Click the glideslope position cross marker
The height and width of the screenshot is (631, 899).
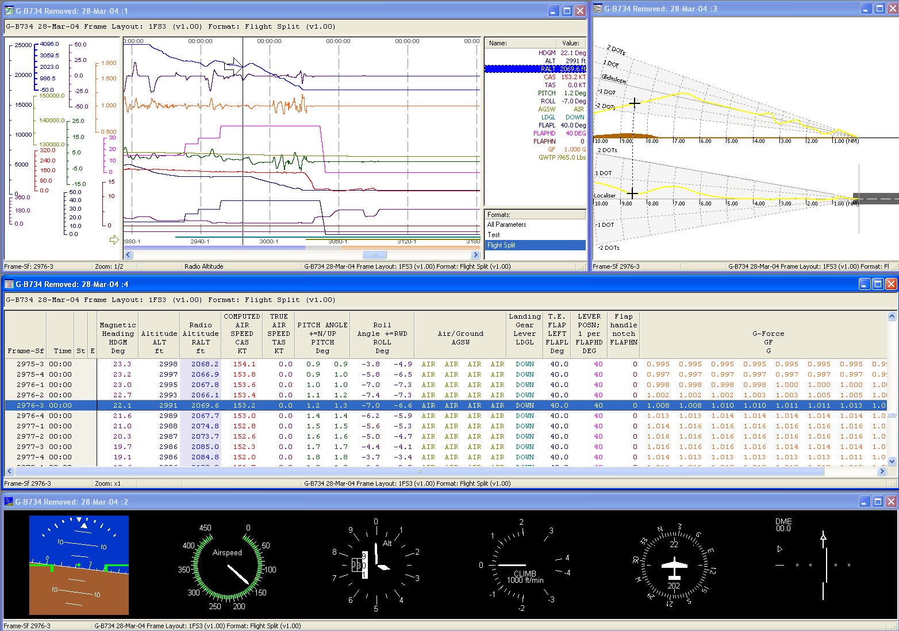click(x=634, y=103)
